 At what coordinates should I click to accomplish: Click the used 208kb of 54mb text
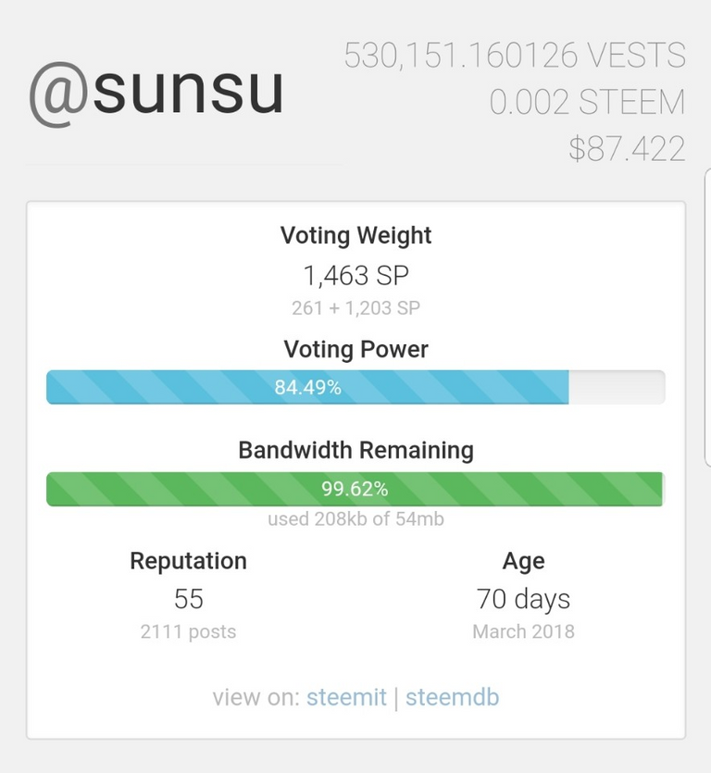click(355, 519)
